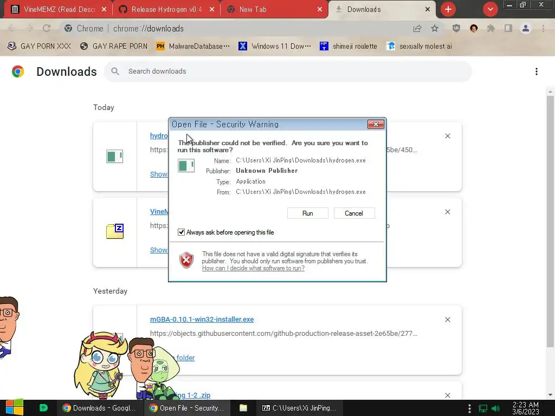Open downloads page more actions menu
The width and height of the screenshot is (555, 416).
537,71
